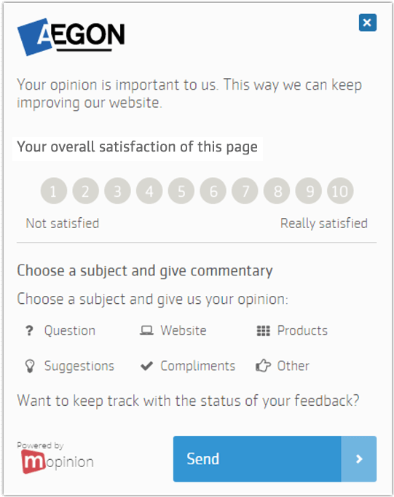This screenshot has height=497, width=394.
Task: Select the Question subject
Action: click(70, 331)
